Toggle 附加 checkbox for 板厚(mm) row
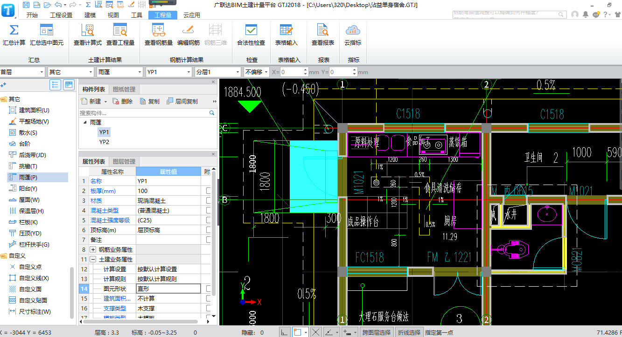 point(209,191)
